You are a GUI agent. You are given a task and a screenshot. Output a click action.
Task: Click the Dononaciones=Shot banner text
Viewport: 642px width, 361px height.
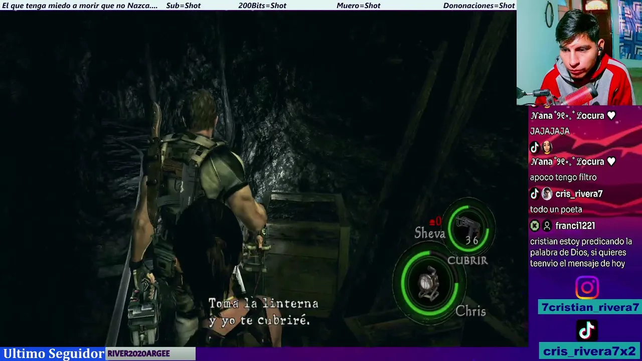click(479, 6)
